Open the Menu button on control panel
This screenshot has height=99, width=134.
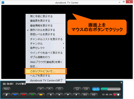click(x=6, y=89)
